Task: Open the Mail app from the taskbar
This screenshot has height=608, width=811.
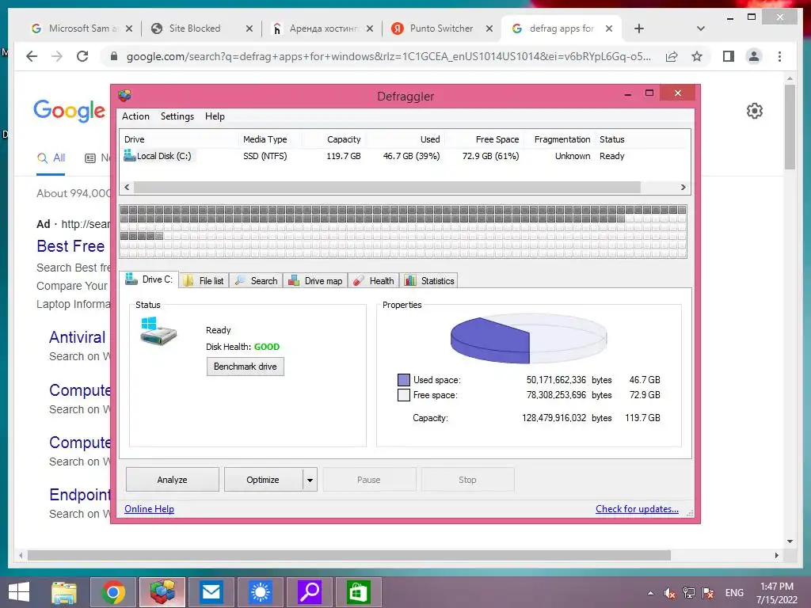Action: [211, 592]
